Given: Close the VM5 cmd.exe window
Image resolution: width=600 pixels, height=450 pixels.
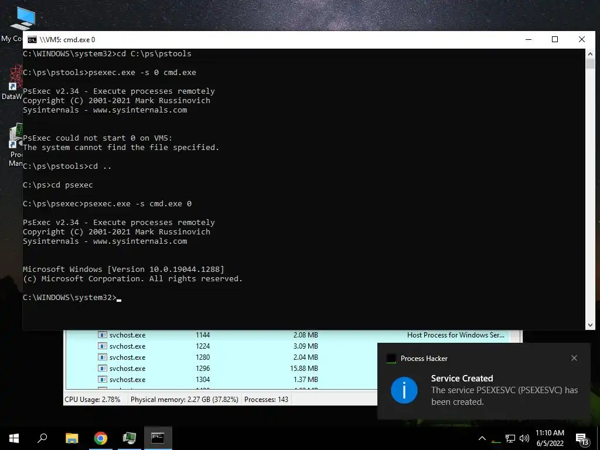Looking at the screenshot, I should click(x=582, y=39).
